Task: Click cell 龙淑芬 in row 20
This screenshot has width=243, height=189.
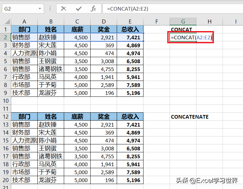Action: (x=51, y=180)
